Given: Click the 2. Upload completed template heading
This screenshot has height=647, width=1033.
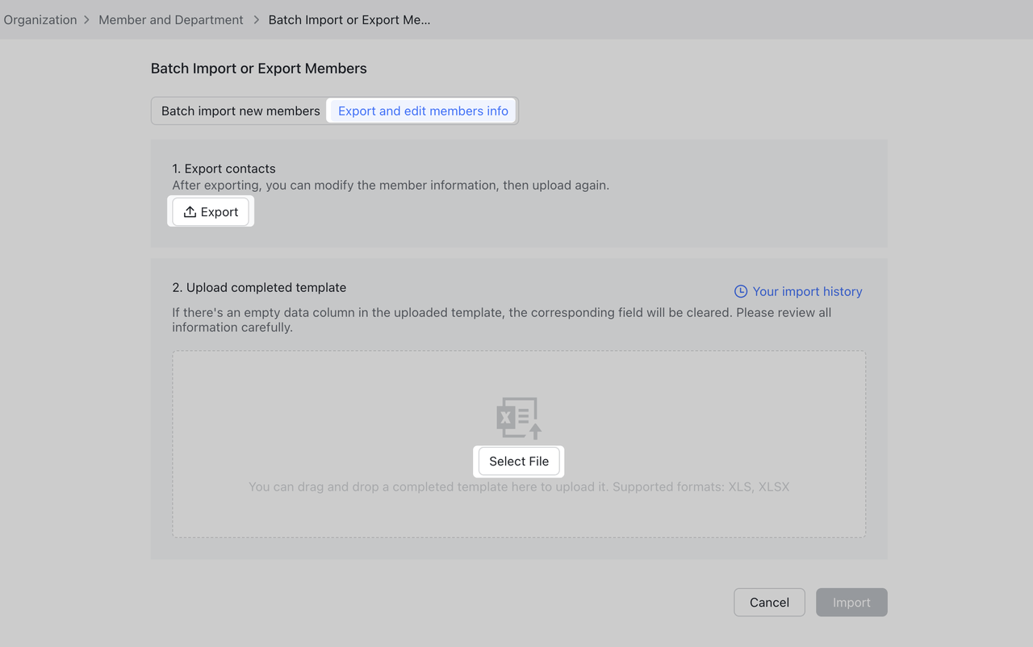Looking at the screenshot, I should 259,287.
